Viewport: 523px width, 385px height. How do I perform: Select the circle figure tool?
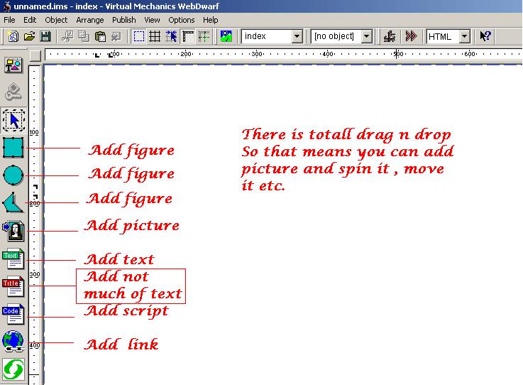coord(13,175)
